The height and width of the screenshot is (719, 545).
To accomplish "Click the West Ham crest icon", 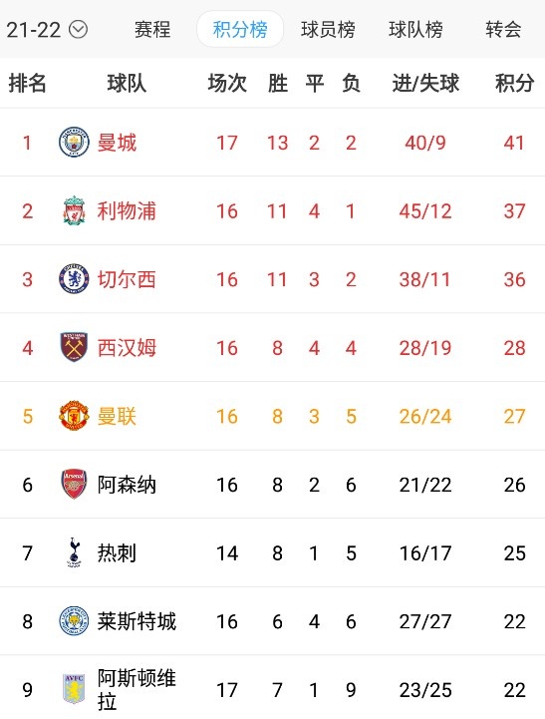I will (74, 347).
